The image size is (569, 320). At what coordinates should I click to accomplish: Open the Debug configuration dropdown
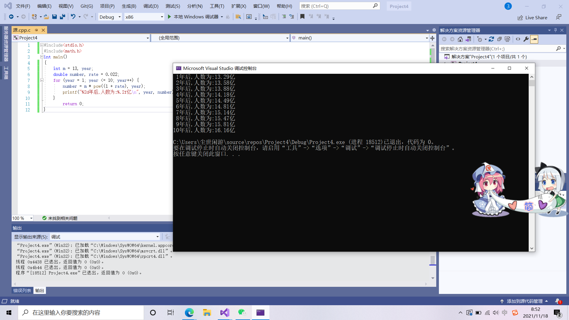click(x=119, y=17)
